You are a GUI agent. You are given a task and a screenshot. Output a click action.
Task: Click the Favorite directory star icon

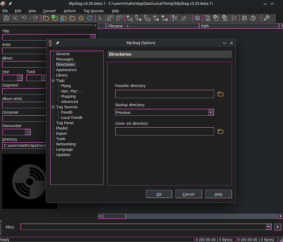point(81,18)
